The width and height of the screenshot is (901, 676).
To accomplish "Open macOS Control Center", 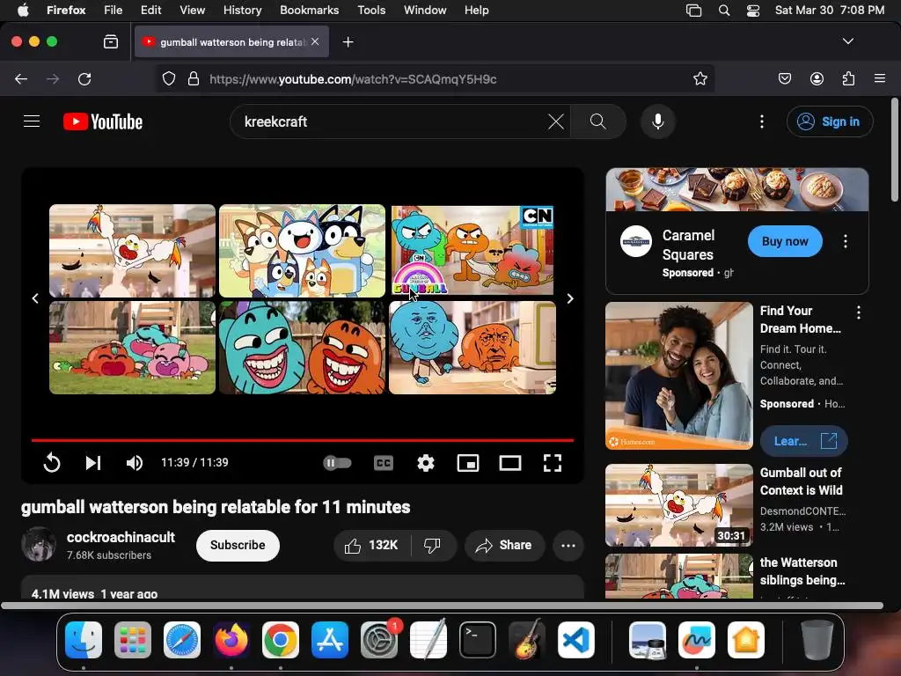I will click(x=753, y=11).
